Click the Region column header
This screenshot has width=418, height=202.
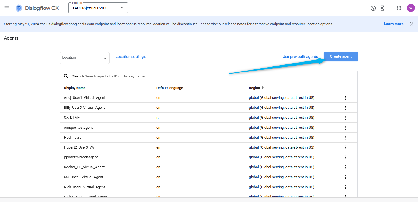click(254, 88)
